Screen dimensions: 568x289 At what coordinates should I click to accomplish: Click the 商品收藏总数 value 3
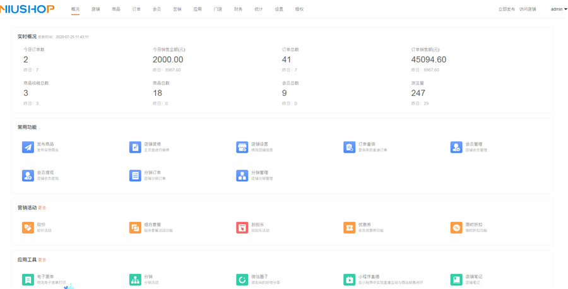click(26, 93)
